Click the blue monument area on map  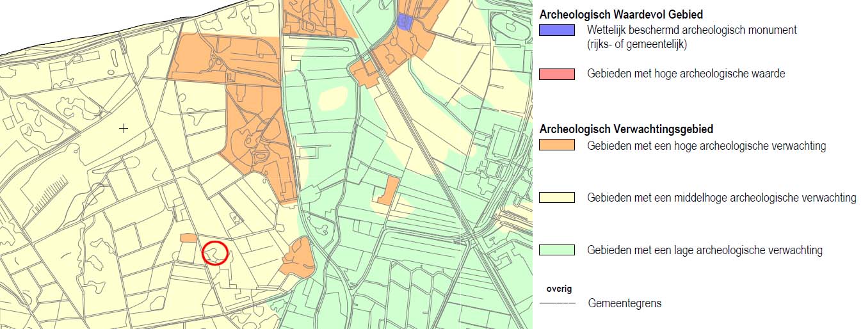[x=404, y=22]
